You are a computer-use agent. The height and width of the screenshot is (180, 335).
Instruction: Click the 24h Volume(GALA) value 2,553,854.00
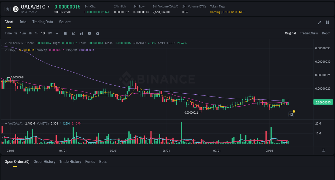click(x=161, y=12)
